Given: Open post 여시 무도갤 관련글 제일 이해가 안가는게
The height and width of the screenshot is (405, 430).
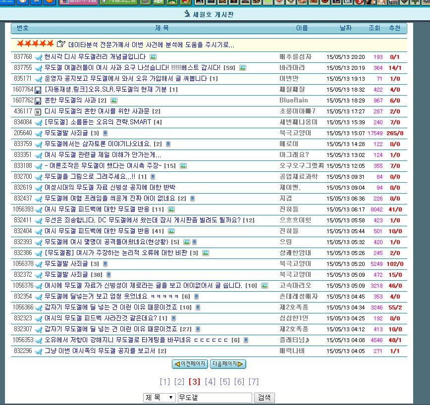Looking at the screenshot, I should [103, 155].
